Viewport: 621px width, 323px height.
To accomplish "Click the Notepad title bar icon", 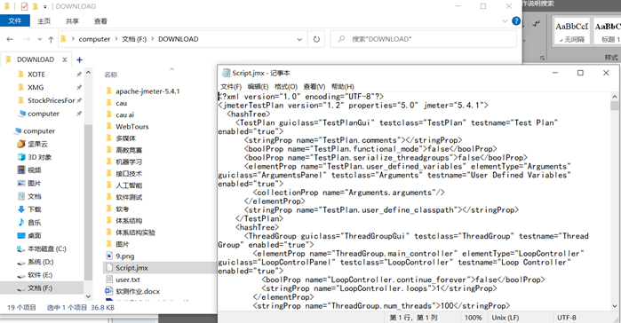I will [x=226, y=73].
